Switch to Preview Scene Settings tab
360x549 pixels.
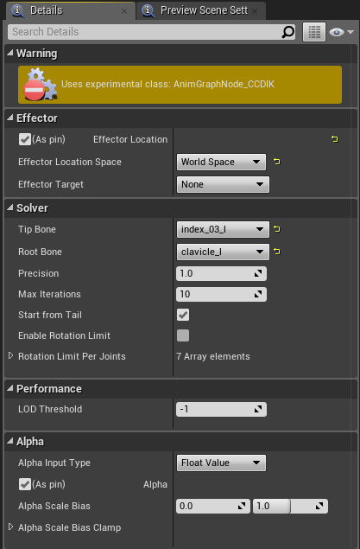coord(201,11)
